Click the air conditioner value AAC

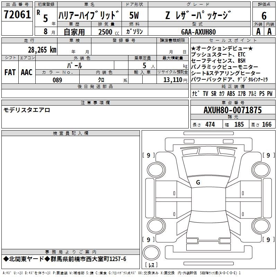27,72
